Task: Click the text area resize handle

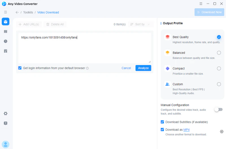Action: pos(150,62)
